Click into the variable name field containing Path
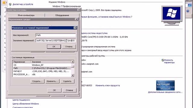The height and width of the screenshot is (108, 193). pos(55,35)
